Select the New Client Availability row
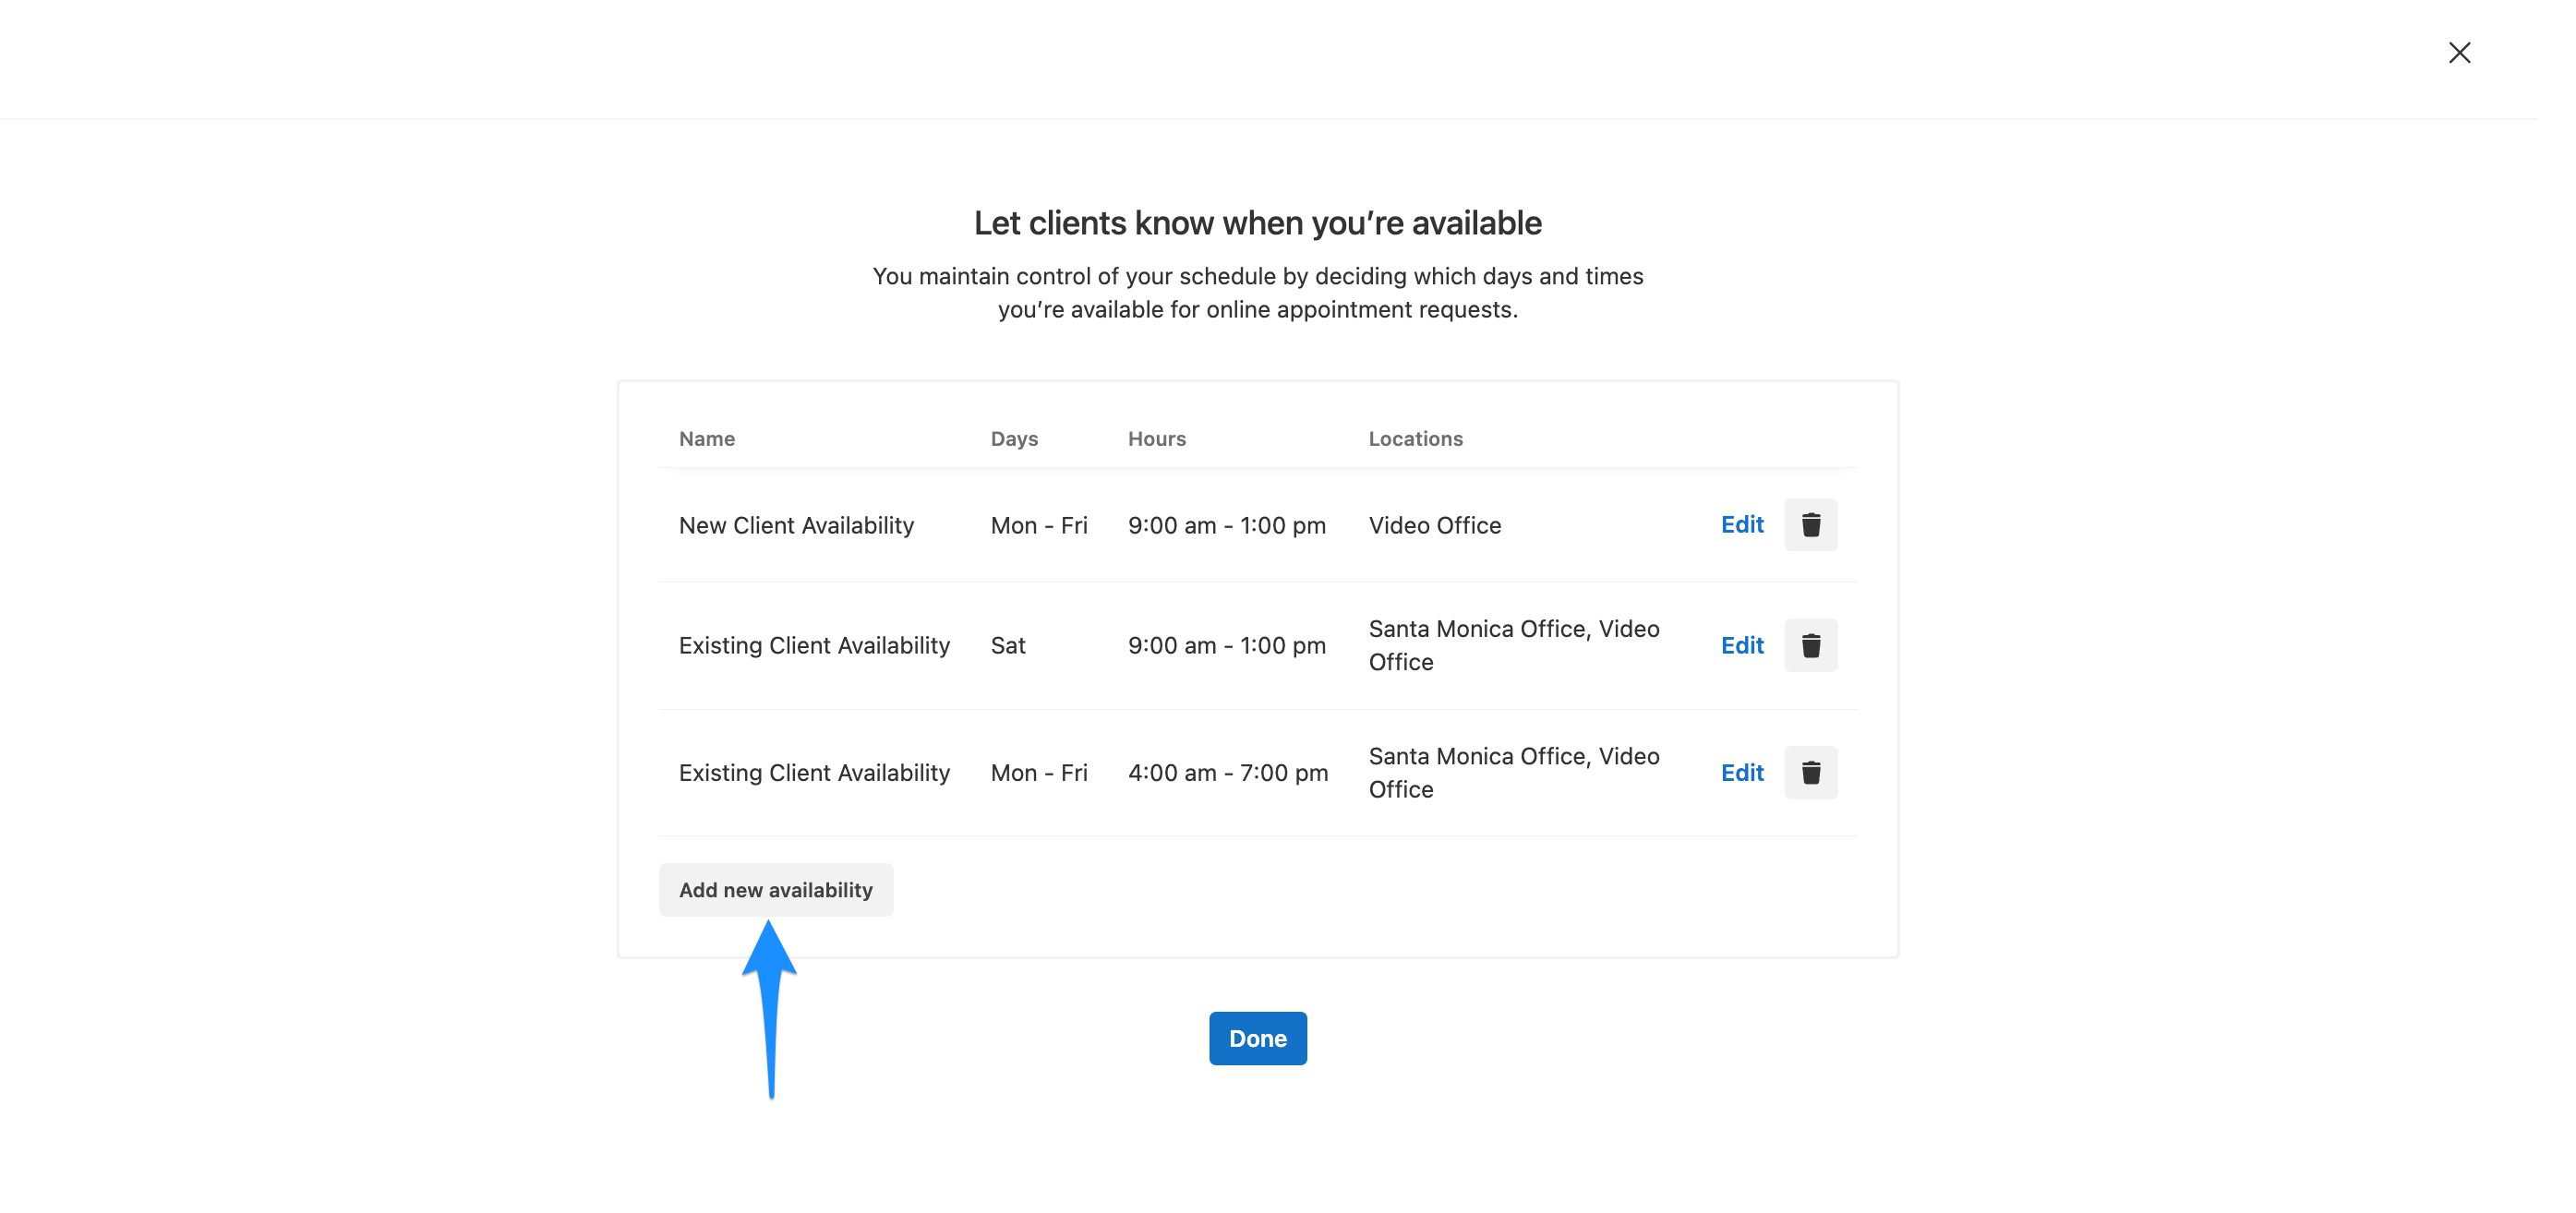This screenshot has height=1213, width=2576. pyautogui.click(x=796, y=524)
